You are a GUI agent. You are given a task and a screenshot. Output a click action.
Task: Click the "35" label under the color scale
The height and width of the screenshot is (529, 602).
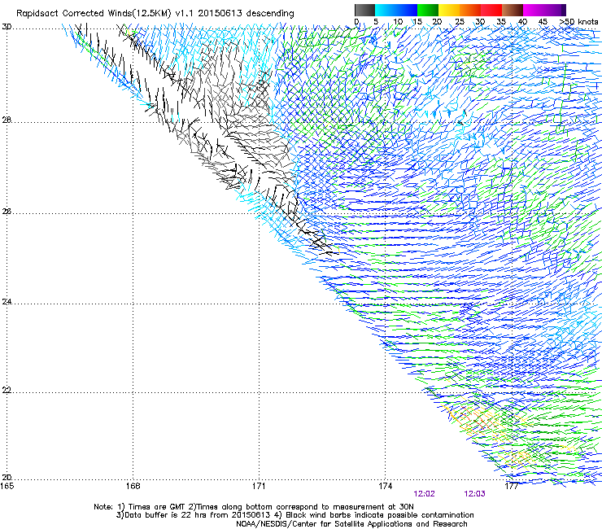[x=501, y=22]
